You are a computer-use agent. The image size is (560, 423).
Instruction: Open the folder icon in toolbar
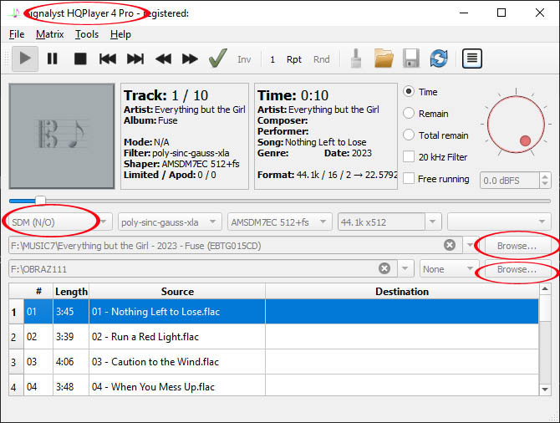384,59
